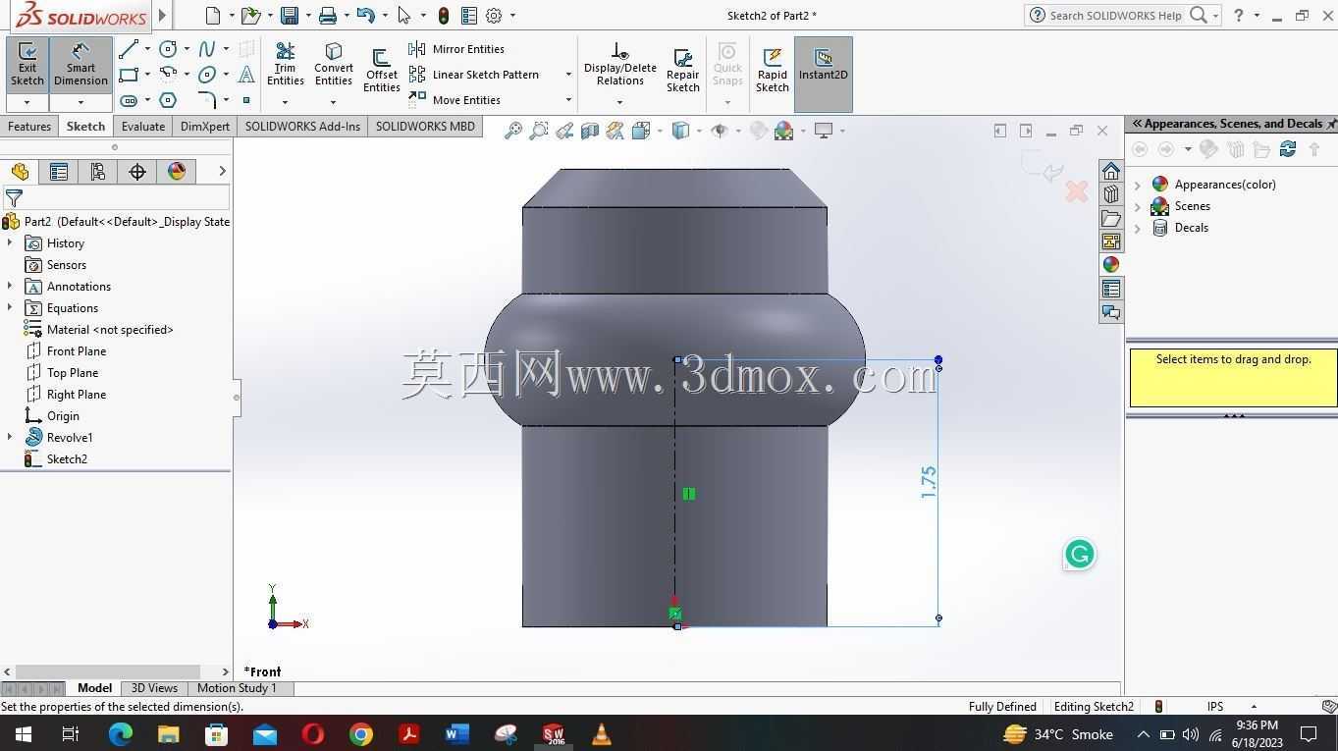Click the Section View icon
1338x751 pixels.
pos(589,131)
